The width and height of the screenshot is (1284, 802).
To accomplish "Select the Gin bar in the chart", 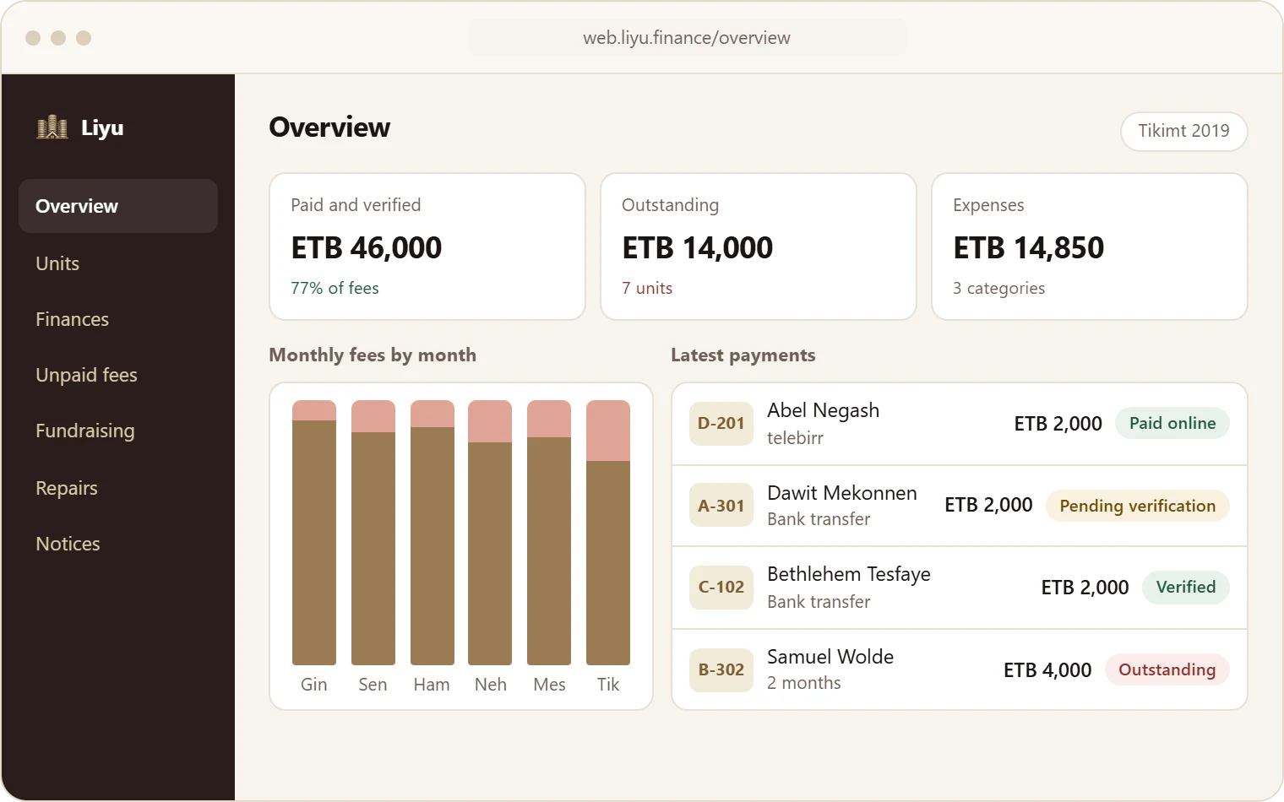I will [x=314, y=533].
